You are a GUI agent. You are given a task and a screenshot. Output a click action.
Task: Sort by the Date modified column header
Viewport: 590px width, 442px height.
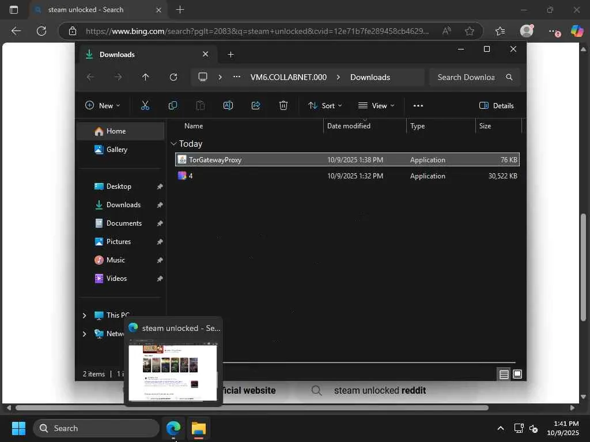click(365, 126)
